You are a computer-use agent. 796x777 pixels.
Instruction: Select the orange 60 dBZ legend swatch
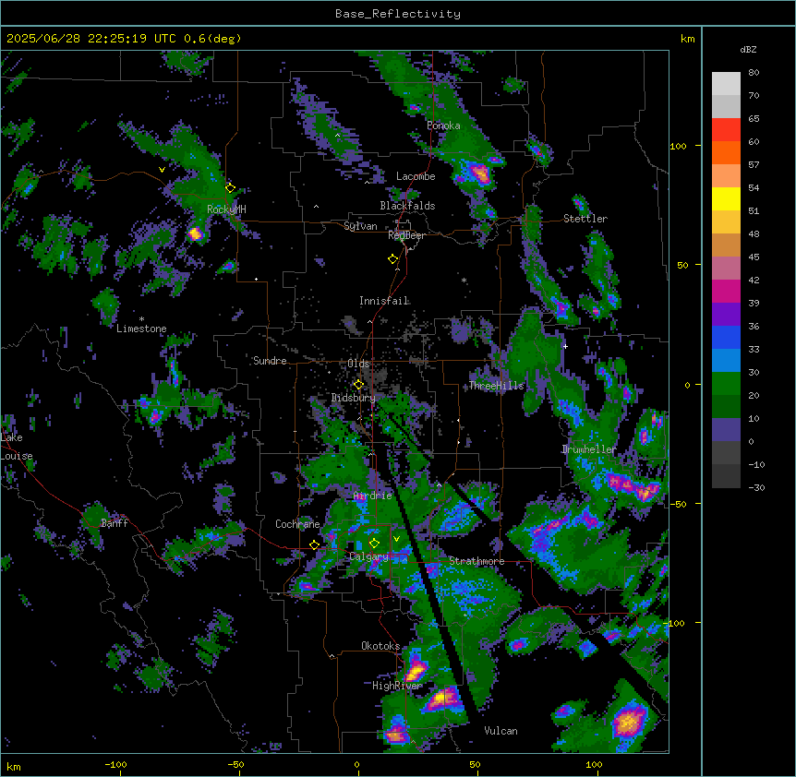click(x=726, y=152)
